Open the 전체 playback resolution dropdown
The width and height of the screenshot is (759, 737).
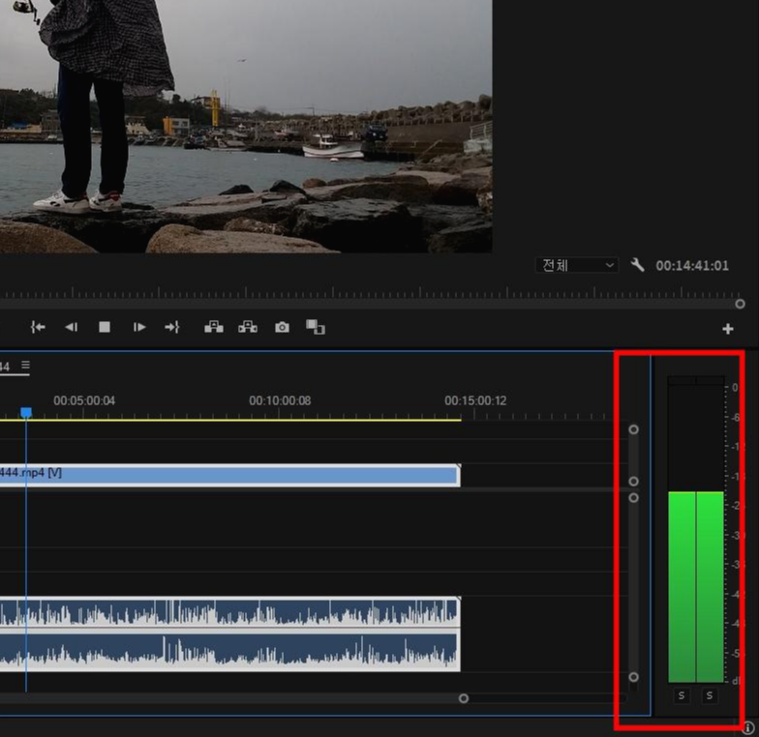click(577, 265)
